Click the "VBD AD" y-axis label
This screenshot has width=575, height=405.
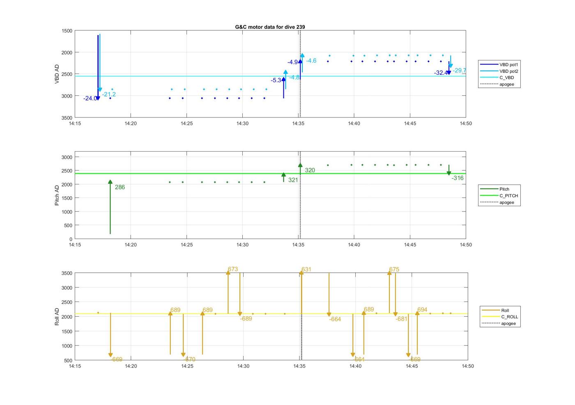(57, 74)
